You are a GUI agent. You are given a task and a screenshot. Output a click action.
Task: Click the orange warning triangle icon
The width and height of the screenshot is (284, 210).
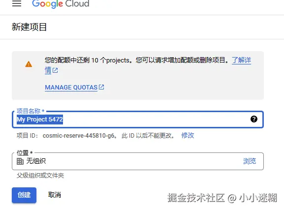click(x=29, y=64)
